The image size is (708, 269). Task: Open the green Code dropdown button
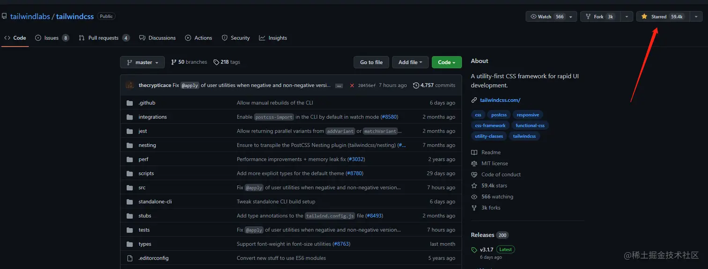pos(447,62)
